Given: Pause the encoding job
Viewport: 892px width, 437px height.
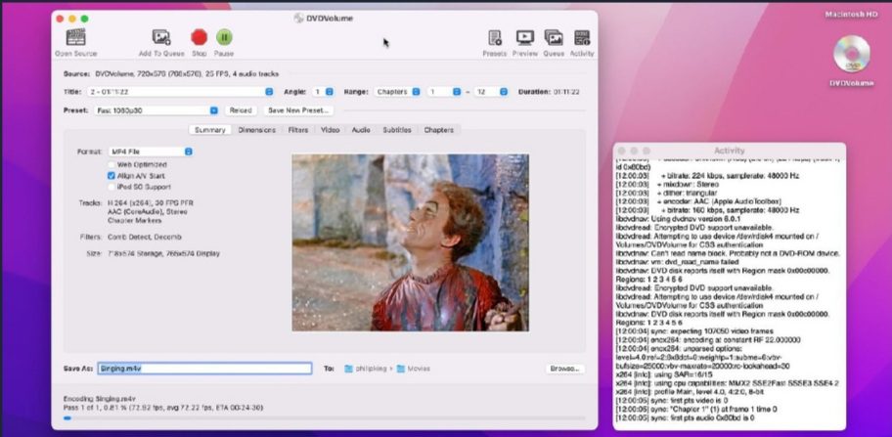Looking at the screenshot, I should pyautogui.click(x=224, y=37).
